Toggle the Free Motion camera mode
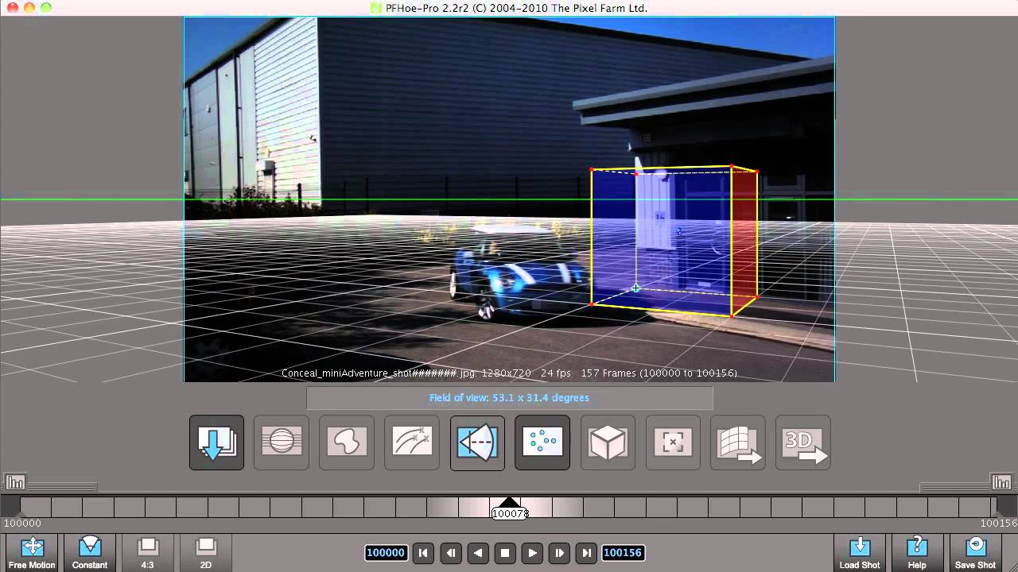The width and height of the screenshot is (1018, 572). tap(32, 553)
